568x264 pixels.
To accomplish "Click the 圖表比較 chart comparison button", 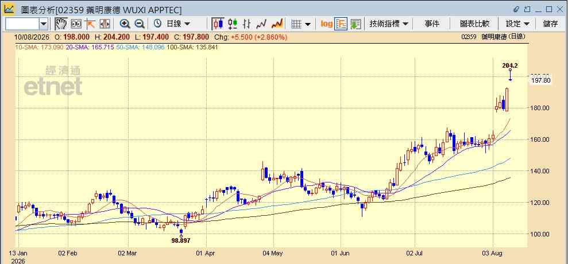I will 474,24.
